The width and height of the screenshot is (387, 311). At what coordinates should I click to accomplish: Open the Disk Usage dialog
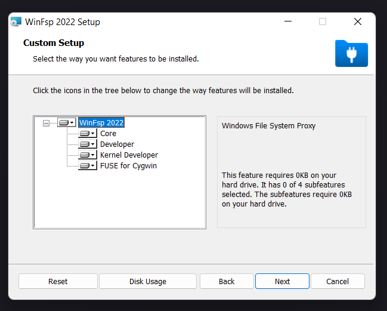pos(148,281)
